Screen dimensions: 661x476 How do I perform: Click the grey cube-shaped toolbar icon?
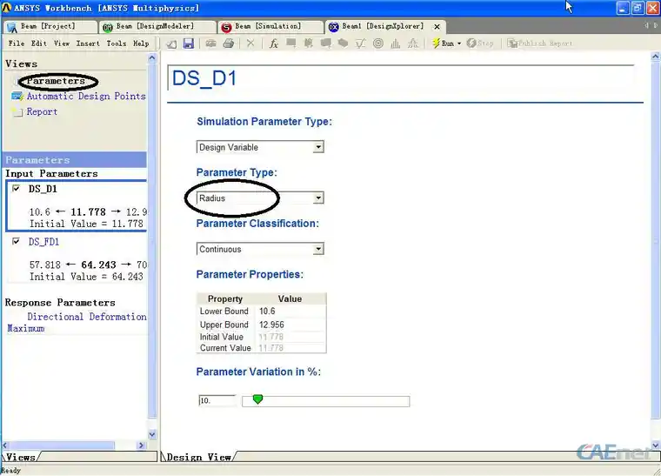coord(343,43)
